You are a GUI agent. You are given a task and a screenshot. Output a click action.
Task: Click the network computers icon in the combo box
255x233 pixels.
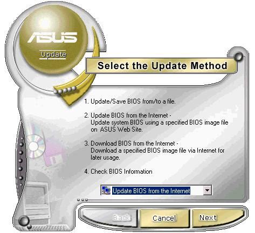106,190
